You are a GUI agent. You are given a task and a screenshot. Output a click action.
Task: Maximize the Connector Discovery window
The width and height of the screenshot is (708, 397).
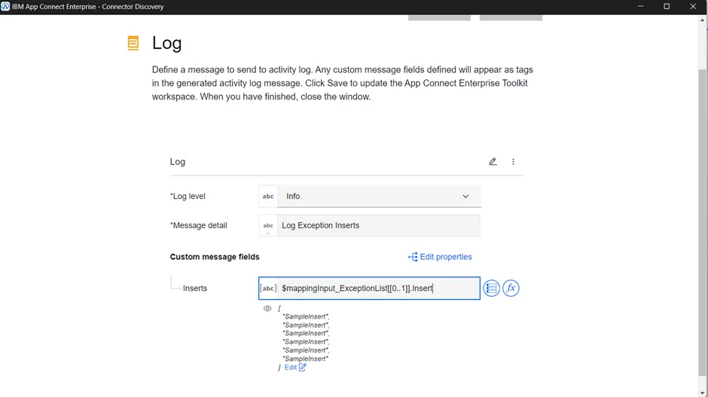pyautogui.click(x=667, y=6)
